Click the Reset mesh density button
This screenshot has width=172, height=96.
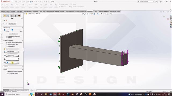[x=13, y=34]
